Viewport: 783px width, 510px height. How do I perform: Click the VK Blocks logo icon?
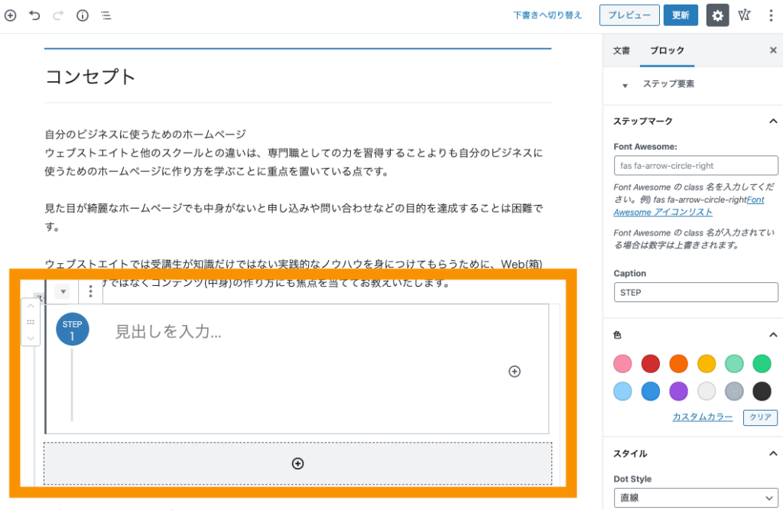744,15
